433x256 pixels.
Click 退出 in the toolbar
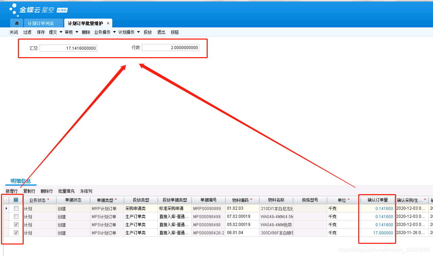click(161, 32)
